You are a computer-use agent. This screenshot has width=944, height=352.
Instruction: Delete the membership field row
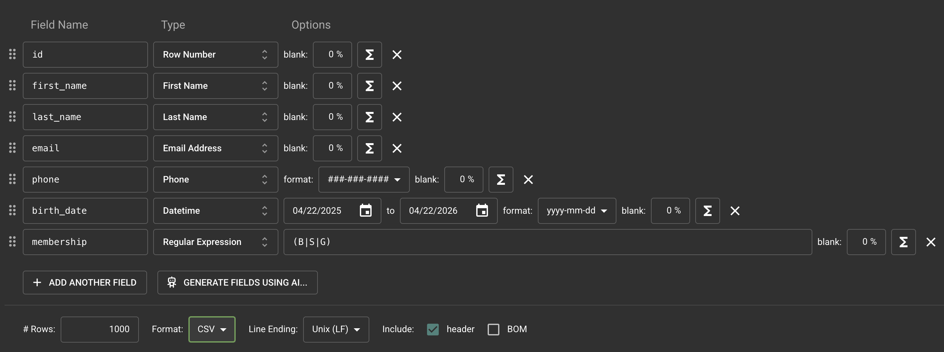click(x=931, y=242)
